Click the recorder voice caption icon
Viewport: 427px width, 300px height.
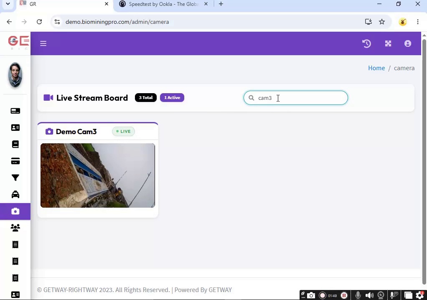(394, 295)
